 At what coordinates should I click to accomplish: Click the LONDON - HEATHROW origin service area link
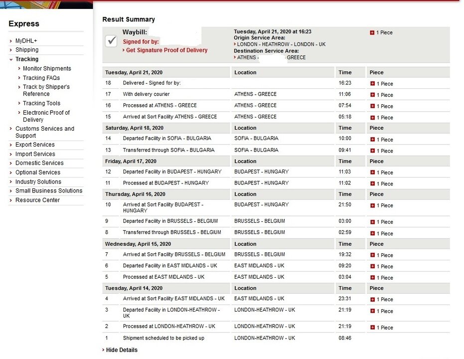point(281,44)
